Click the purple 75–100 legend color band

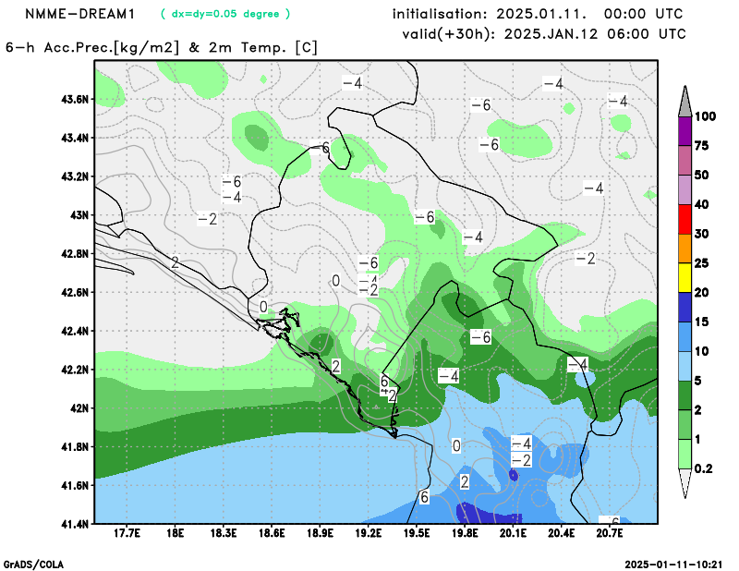click(684, 131)
